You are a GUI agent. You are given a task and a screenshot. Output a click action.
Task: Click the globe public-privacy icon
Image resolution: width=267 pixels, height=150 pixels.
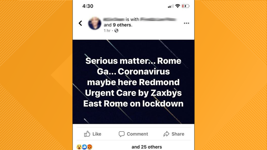(x=116, y=31)
